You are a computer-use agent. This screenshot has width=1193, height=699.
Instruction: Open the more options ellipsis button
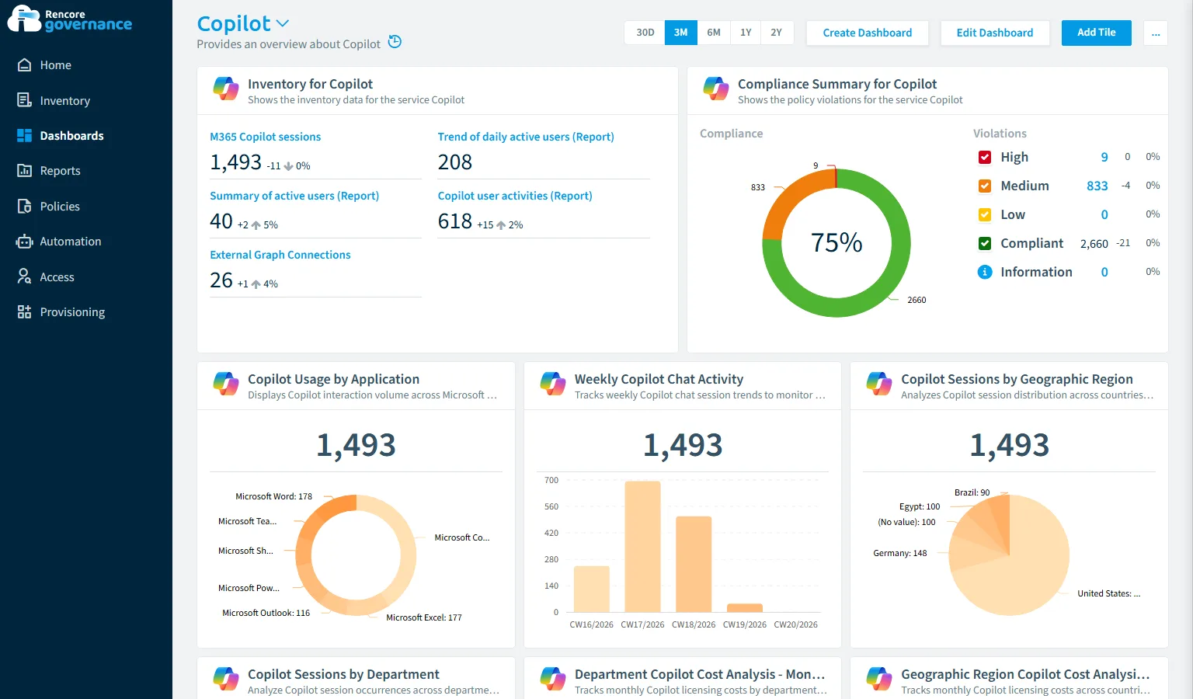[x=1156, y=33]
